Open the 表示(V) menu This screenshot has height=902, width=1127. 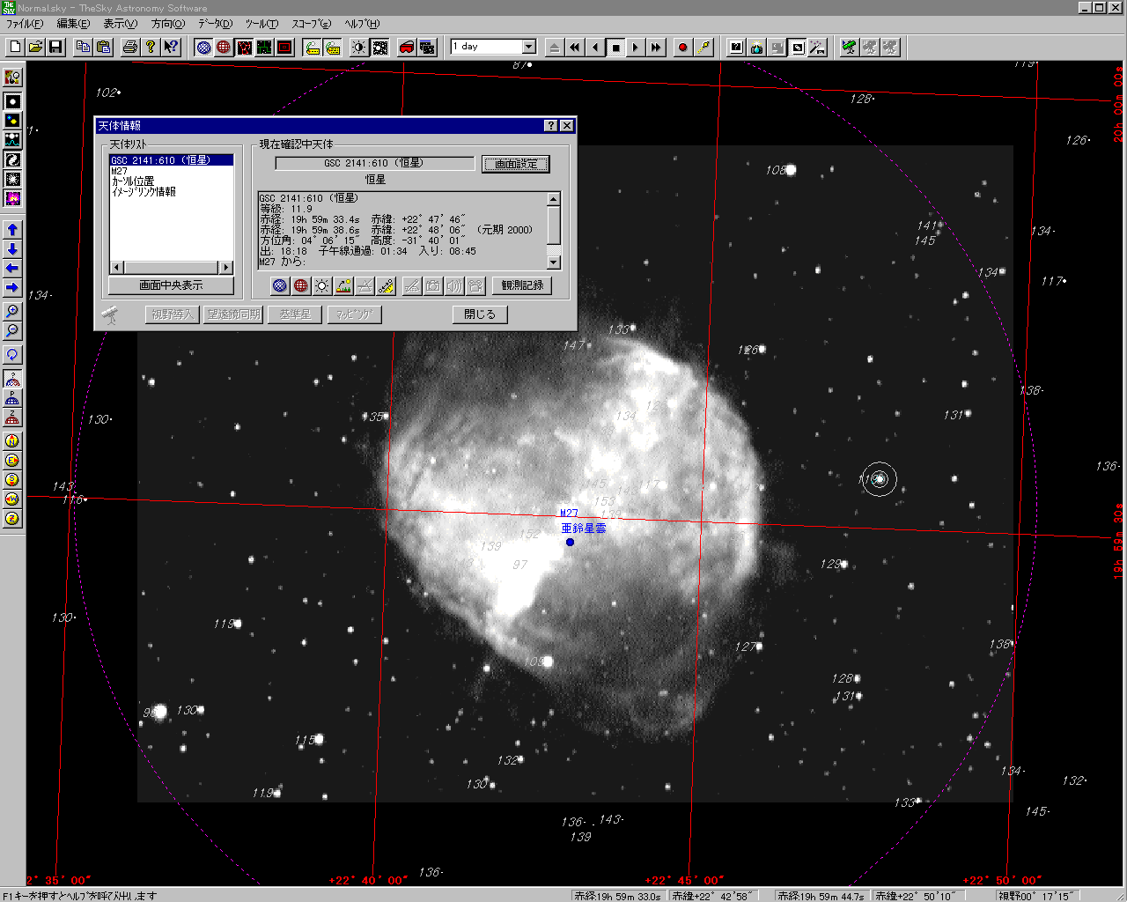[121, 24]
